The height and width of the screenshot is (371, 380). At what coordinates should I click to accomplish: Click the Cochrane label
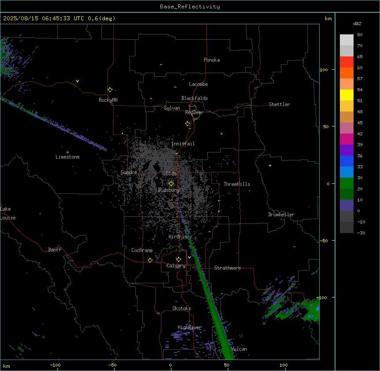coord(142,250)
